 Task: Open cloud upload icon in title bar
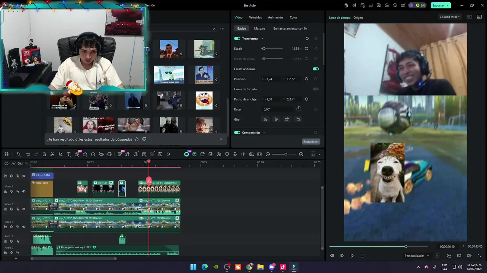[387, 5]
